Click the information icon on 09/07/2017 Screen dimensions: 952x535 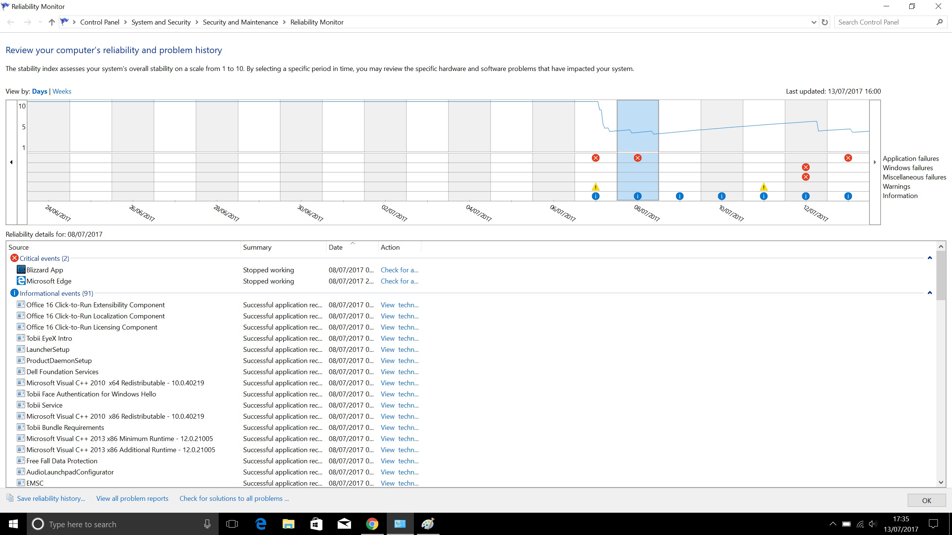click(x=679, y=196)
